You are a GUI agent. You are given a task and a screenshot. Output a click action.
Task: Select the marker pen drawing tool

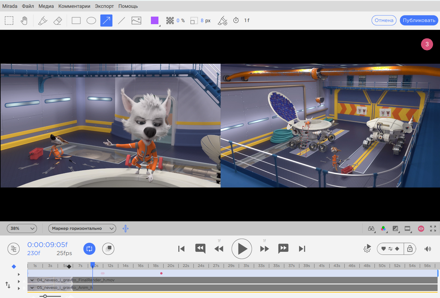click(43, 21)
